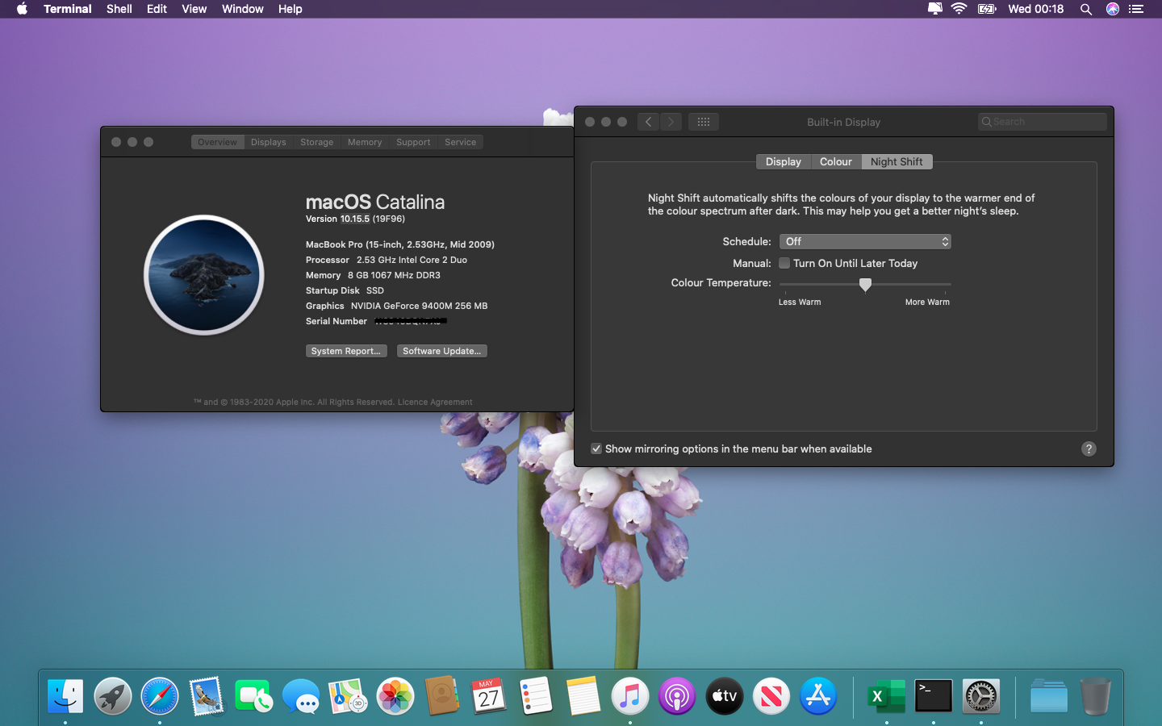This screenshot has height=726, width=1162.
Task: Click the macOS Catalina logo image
Action: 204,274
